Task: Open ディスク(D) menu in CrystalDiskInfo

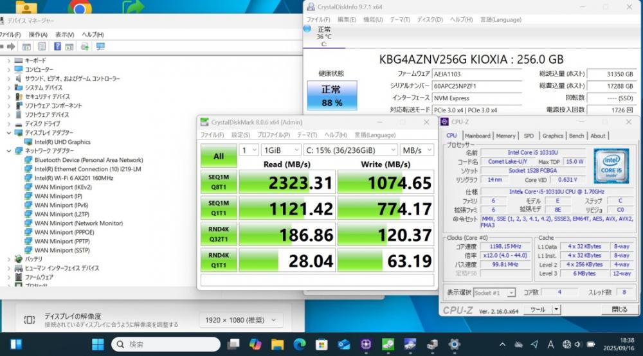Action: pos(430,20)
